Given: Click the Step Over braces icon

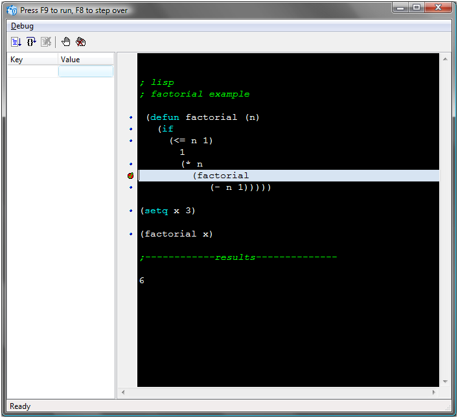Looking at the screenshot, I should 31,41.
